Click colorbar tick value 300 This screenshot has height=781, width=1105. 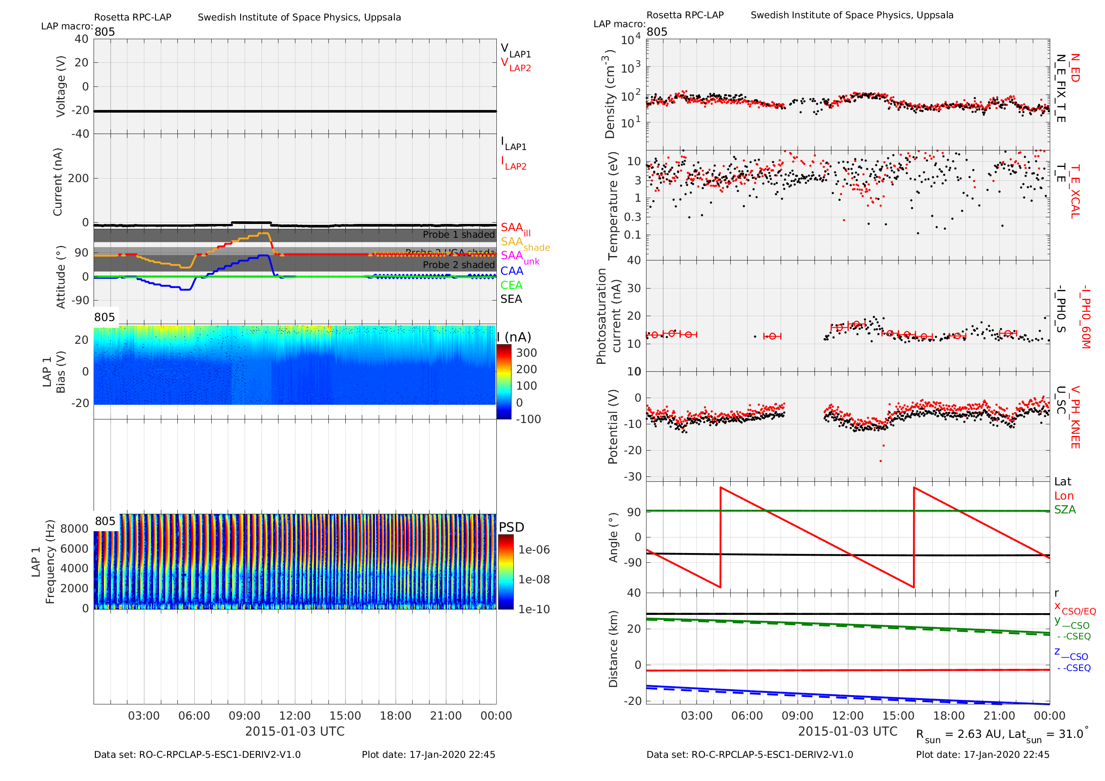(x=527, y=353)
